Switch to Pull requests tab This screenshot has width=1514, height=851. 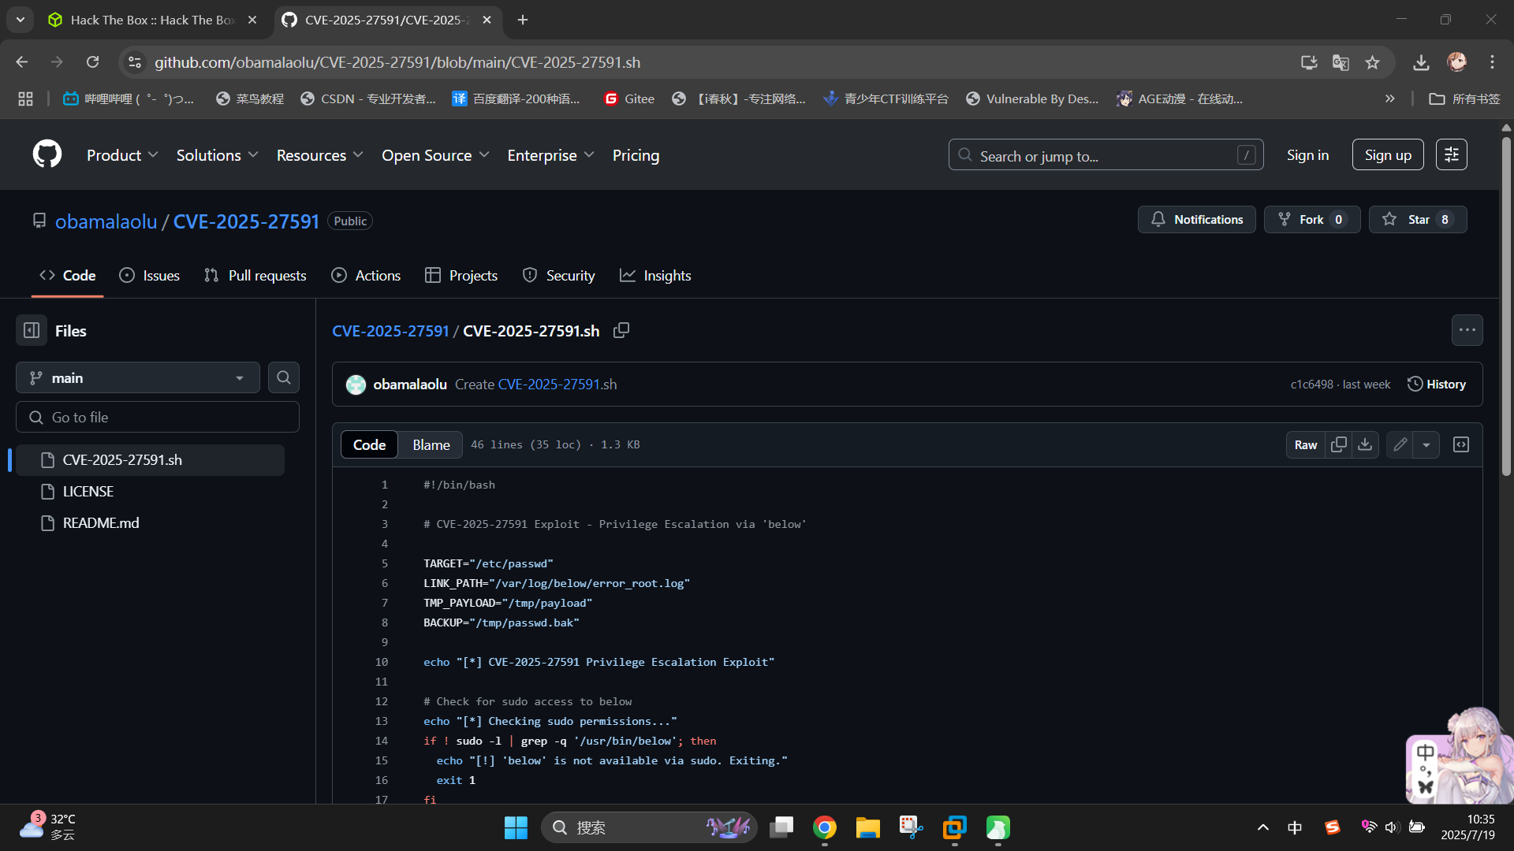(255, 276)
